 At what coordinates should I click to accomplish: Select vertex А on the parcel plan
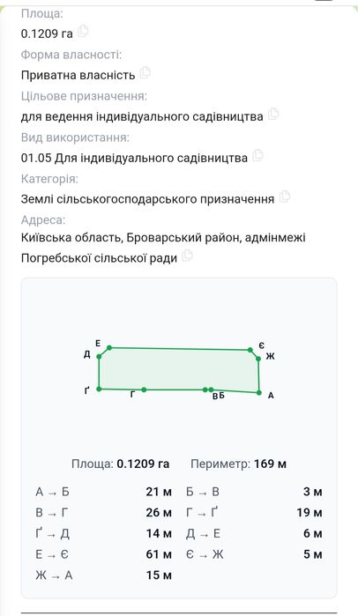[x=259, y=392]
